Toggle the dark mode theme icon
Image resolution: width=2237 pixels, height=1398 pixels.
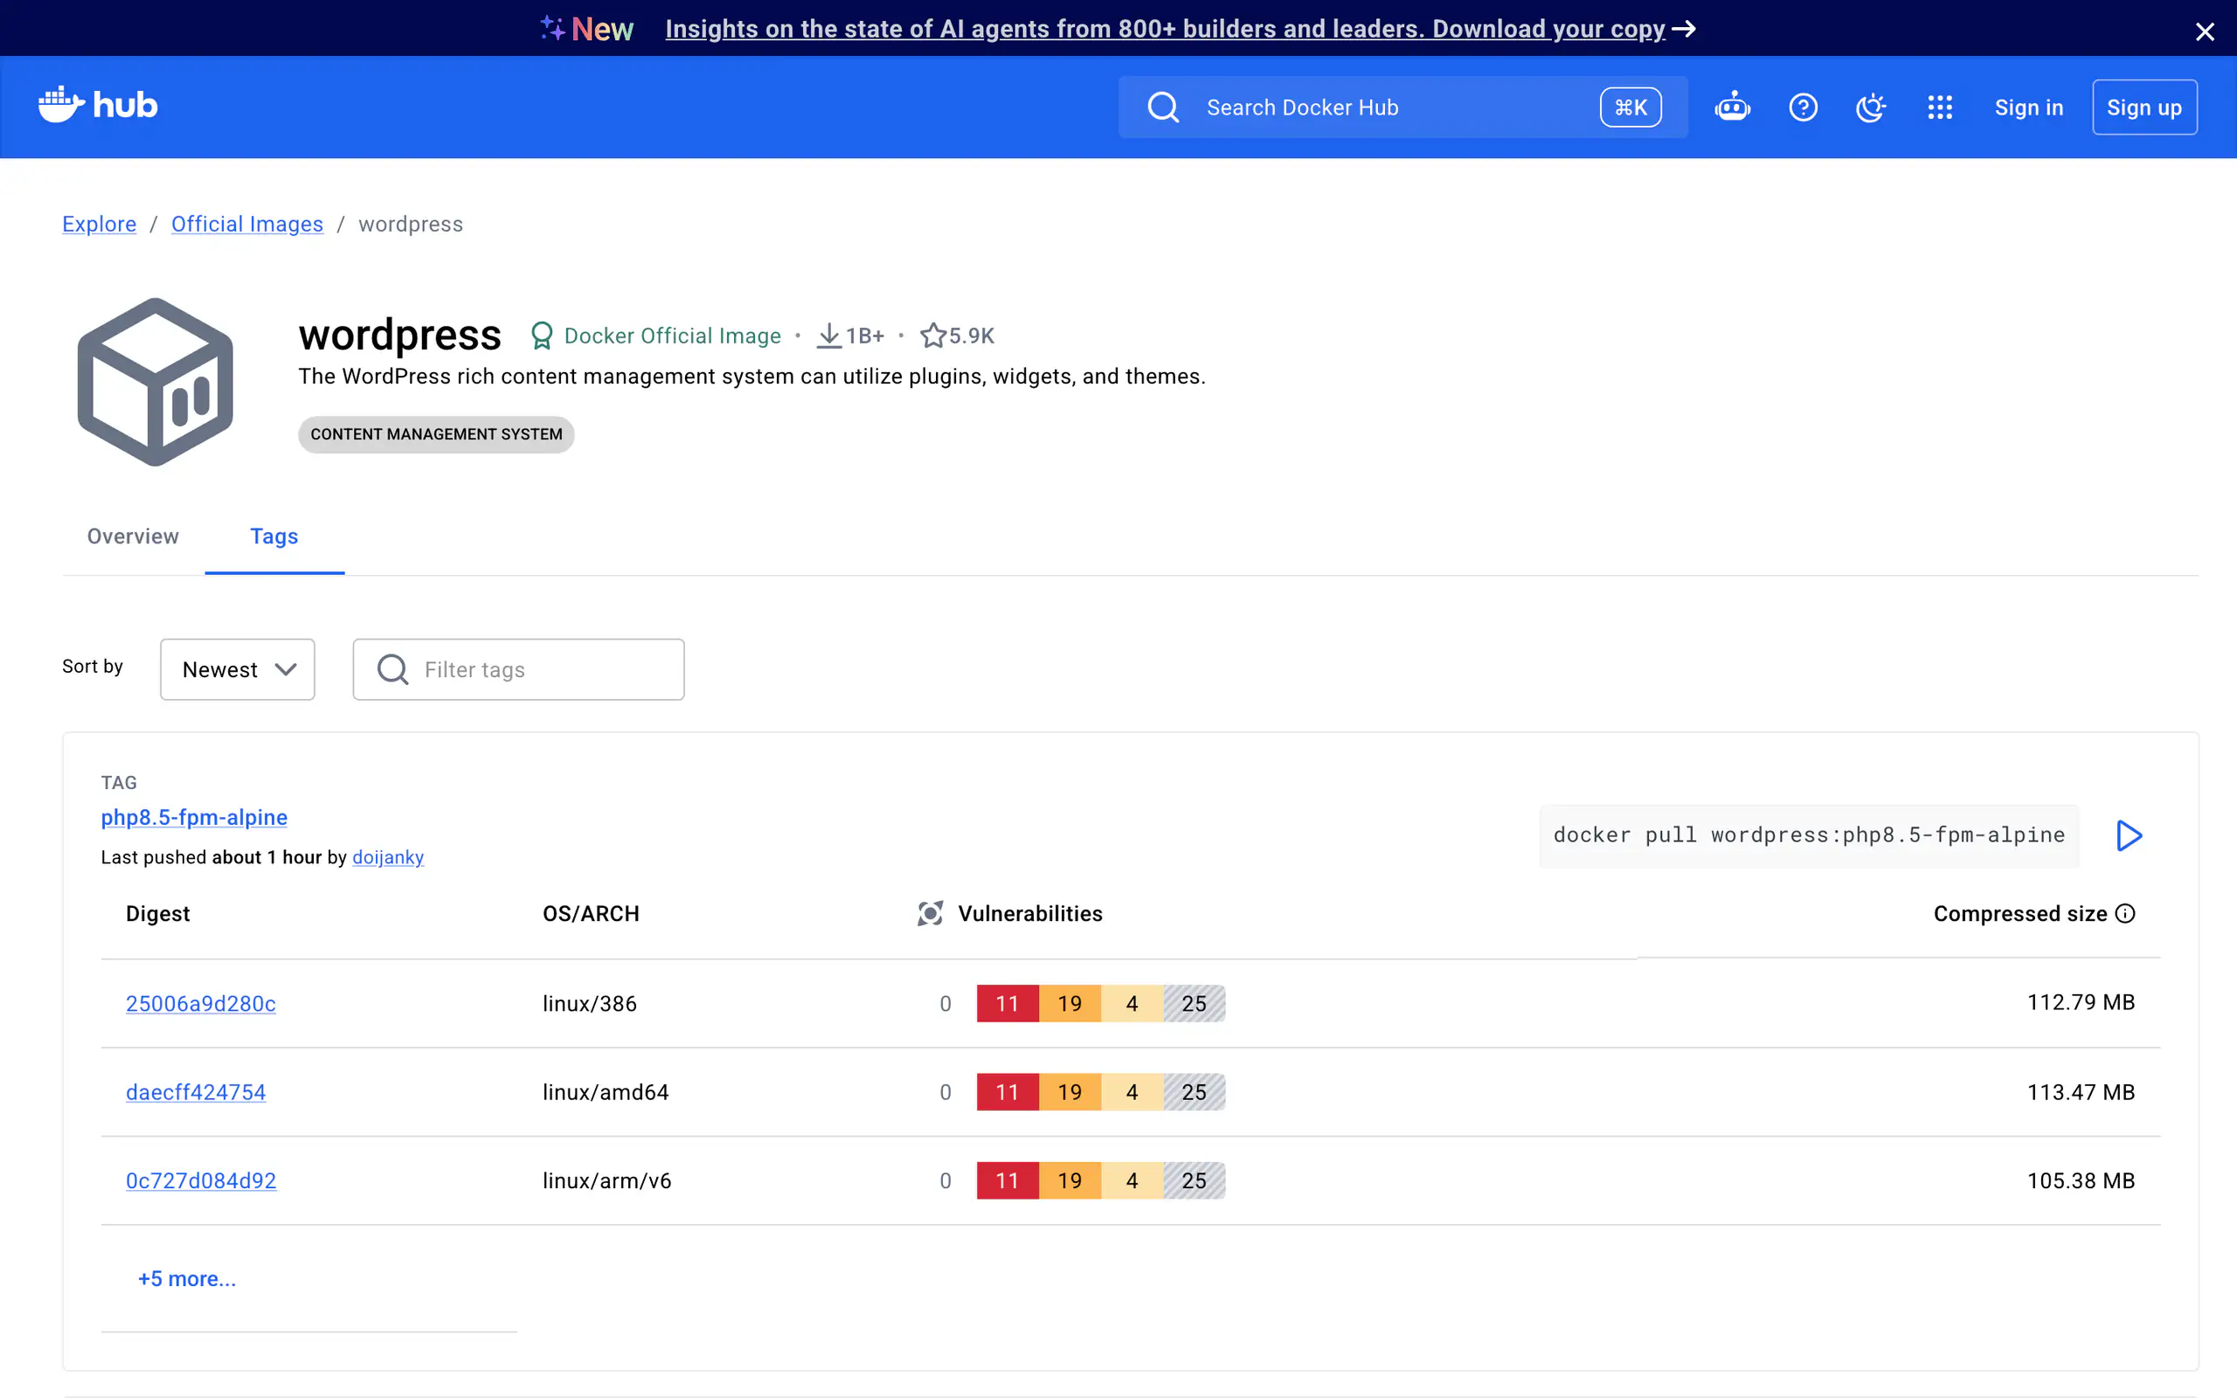[1871, 107]
